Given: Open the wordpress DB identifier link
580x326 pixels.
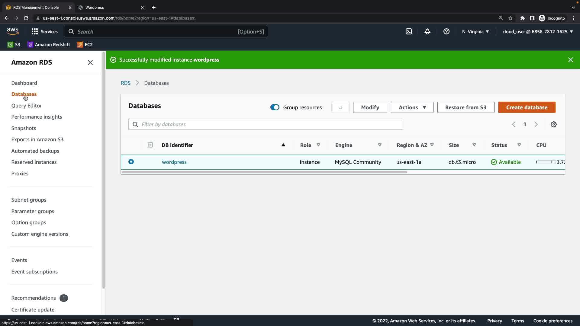Looking at the screenshot, I should [x=174, y=162].
